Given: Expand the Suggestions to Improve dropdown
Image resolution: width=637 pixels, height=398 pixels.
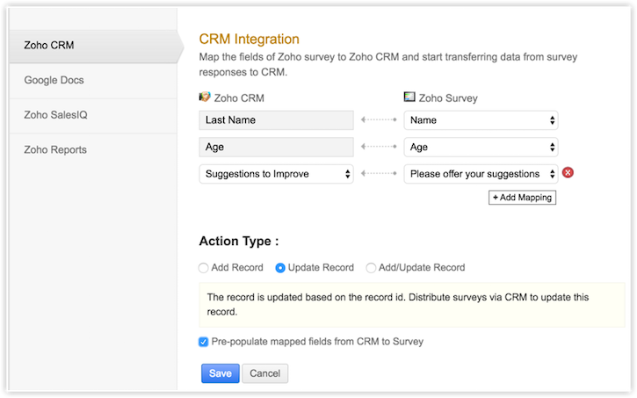Looking at the screenshot, I should (x=276, y=174).
